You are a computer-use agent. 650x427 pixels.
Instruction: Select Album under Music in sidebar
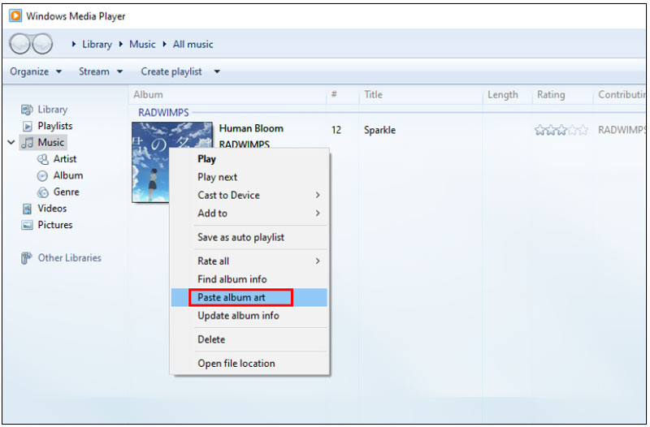coord(68,175)
